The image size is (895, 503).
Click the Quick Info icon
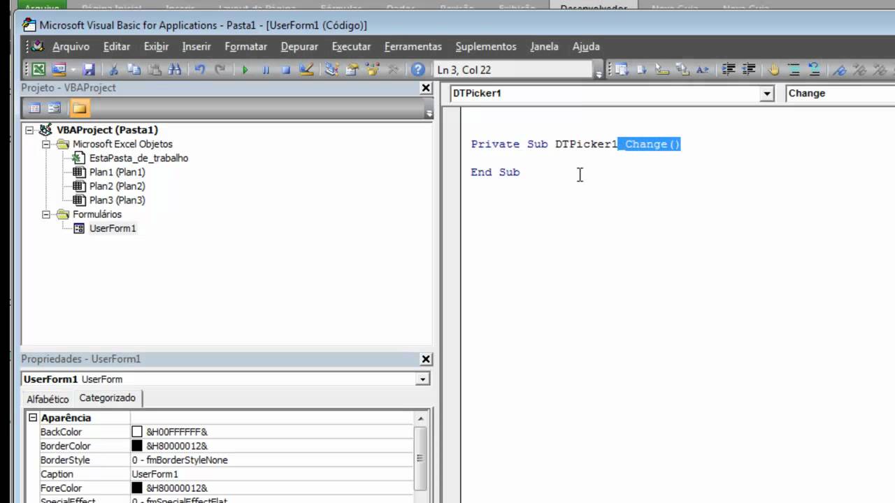[662, 70]
